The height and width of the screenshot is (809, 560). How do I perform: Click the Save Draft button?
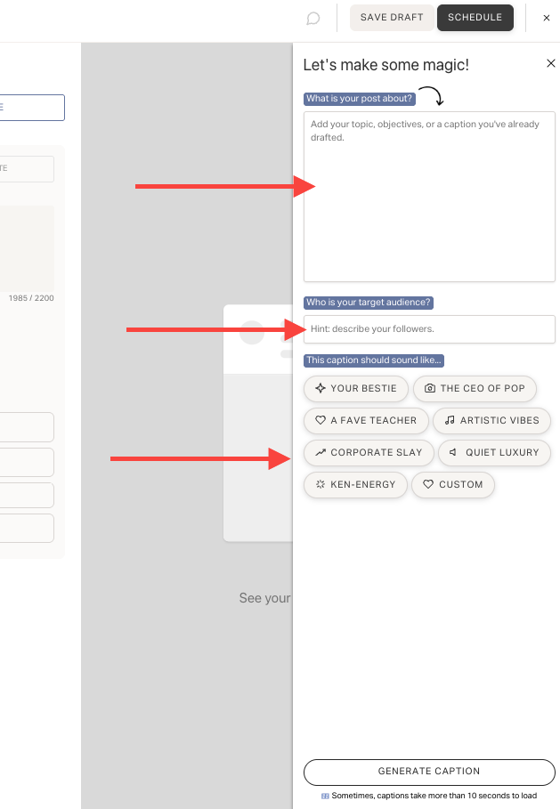(392, 18)
